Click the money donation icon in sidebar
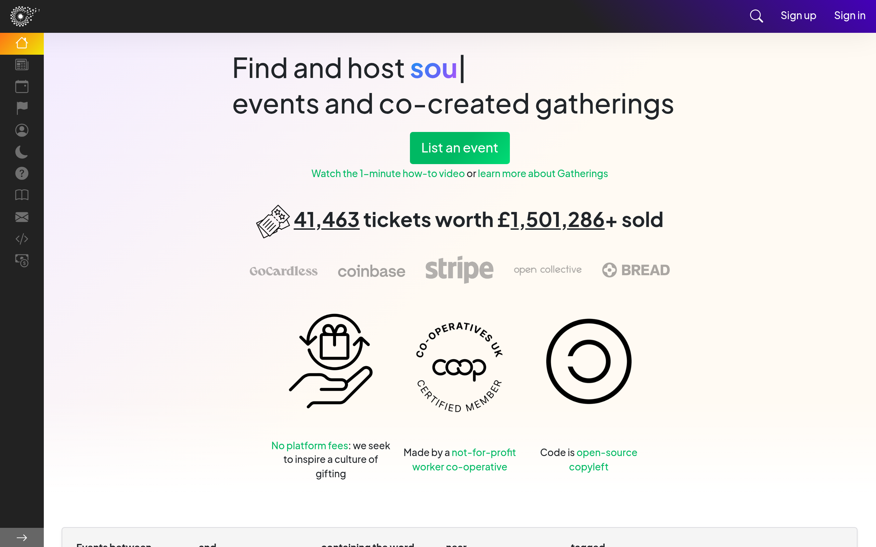 coord(22,261)
